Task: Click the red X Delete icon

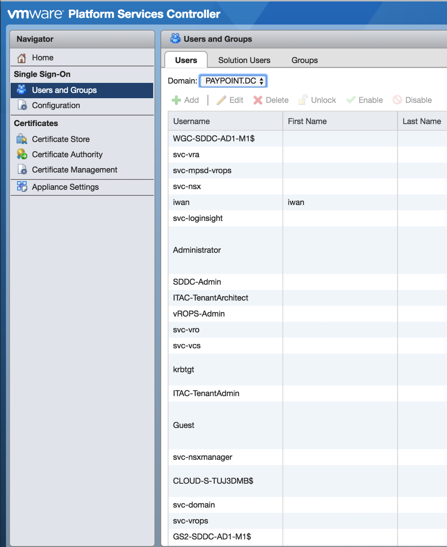Action: 258,100
